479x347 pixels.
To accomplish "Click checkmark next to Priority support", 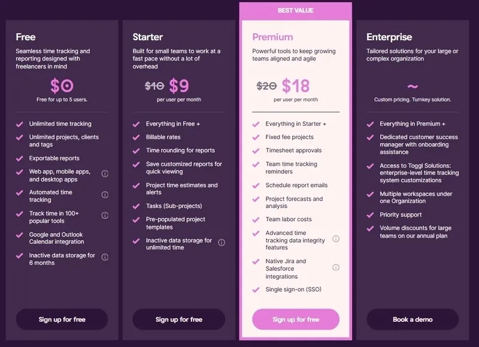I will point(370,215).
